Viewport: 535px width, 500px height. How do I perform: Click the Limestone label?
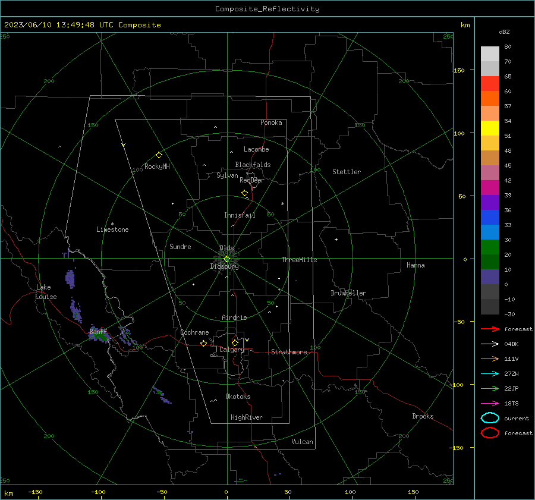[112, 229]
